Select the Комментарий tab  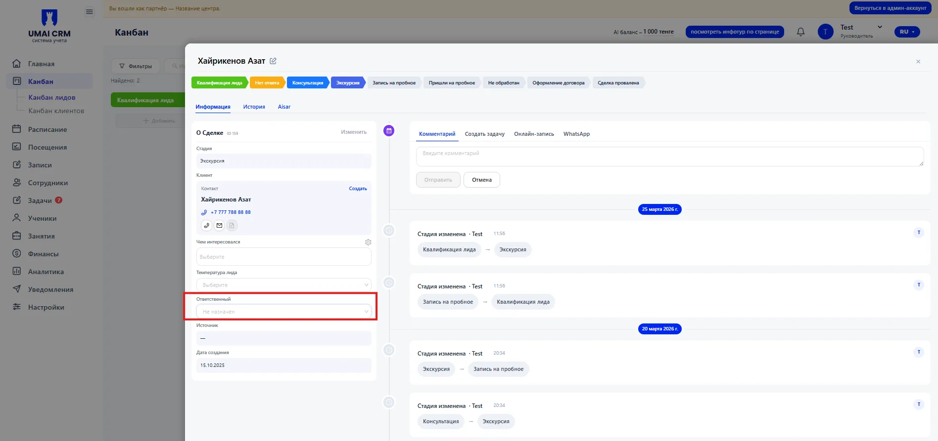[437, 134]
